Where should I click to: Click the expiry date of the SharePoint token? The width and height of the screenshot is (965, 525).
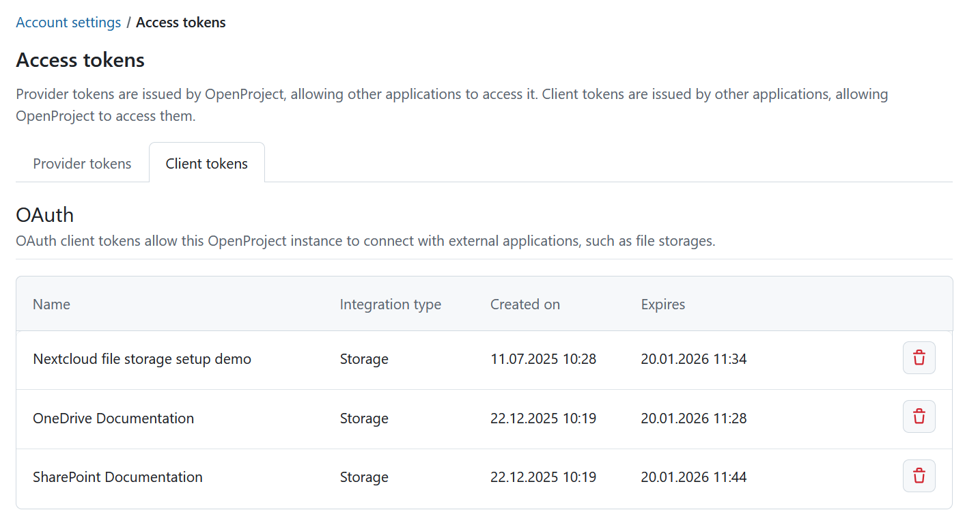[693, 477]
